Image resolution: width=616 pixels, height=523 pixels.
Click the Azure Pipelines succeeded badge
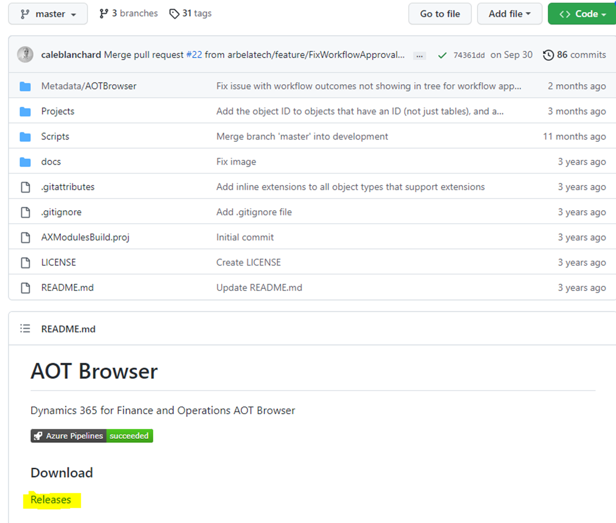92,436
